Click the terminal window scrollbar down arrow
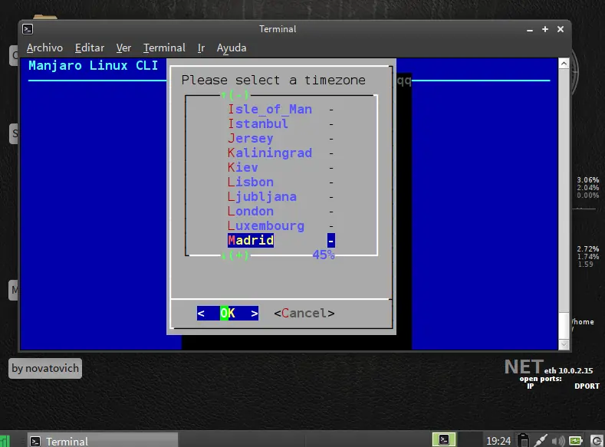605x447 pixels. coord(564,344)
